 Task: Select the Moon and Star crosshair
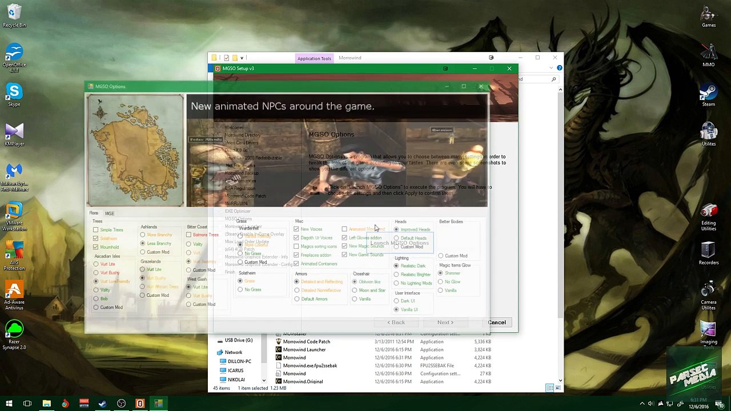click(x=355, y=291)
